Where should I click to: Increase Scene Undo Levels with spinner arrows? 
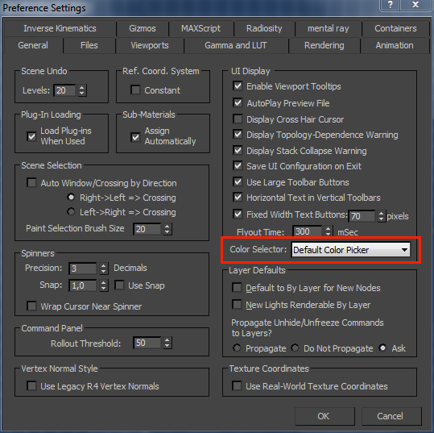tap(81, 88)
